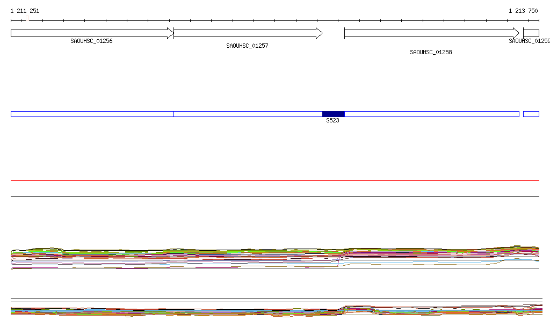Select the dark blue S523 segment

coord(333,114)
